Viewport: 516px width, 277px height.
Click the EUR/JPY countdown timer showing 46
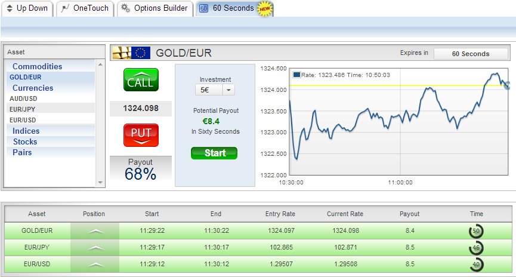(x=476, y=248)
